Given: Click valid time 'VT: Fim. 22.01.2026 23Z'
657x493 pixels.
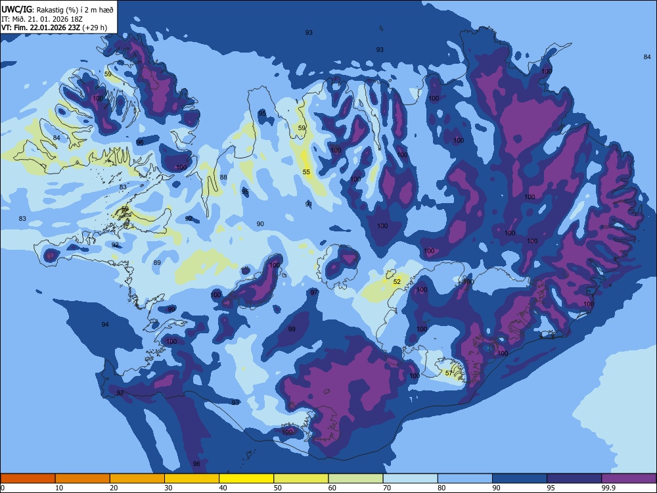Looking at the screenshot, I should 41,28.
